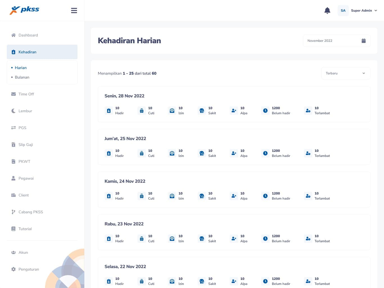Click the Akun users icon

pyautogui.click(x=13, y=252)
